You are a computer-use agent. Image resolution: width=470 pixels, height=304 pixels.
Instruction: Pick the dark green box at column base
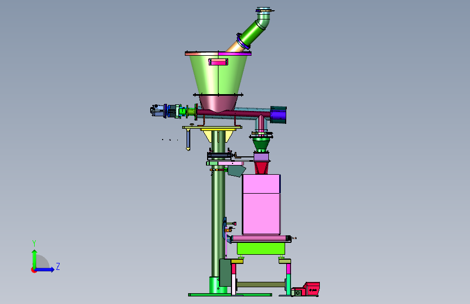225,273
